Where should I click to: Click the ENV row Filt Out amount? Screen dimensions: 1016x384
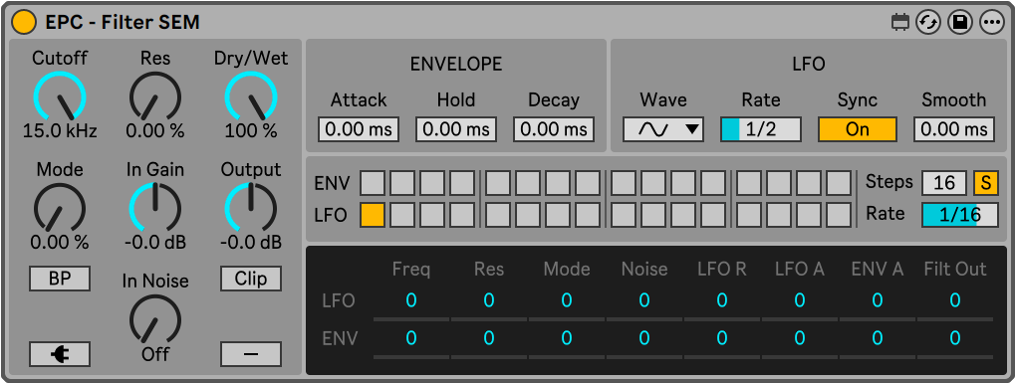pyautogui.click(x=955, y=338)
